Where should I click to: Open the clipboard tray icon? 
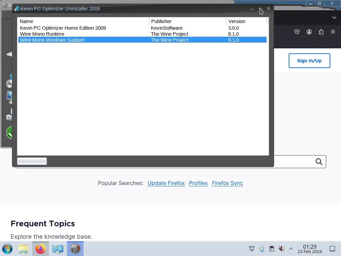tap(272, 249)
